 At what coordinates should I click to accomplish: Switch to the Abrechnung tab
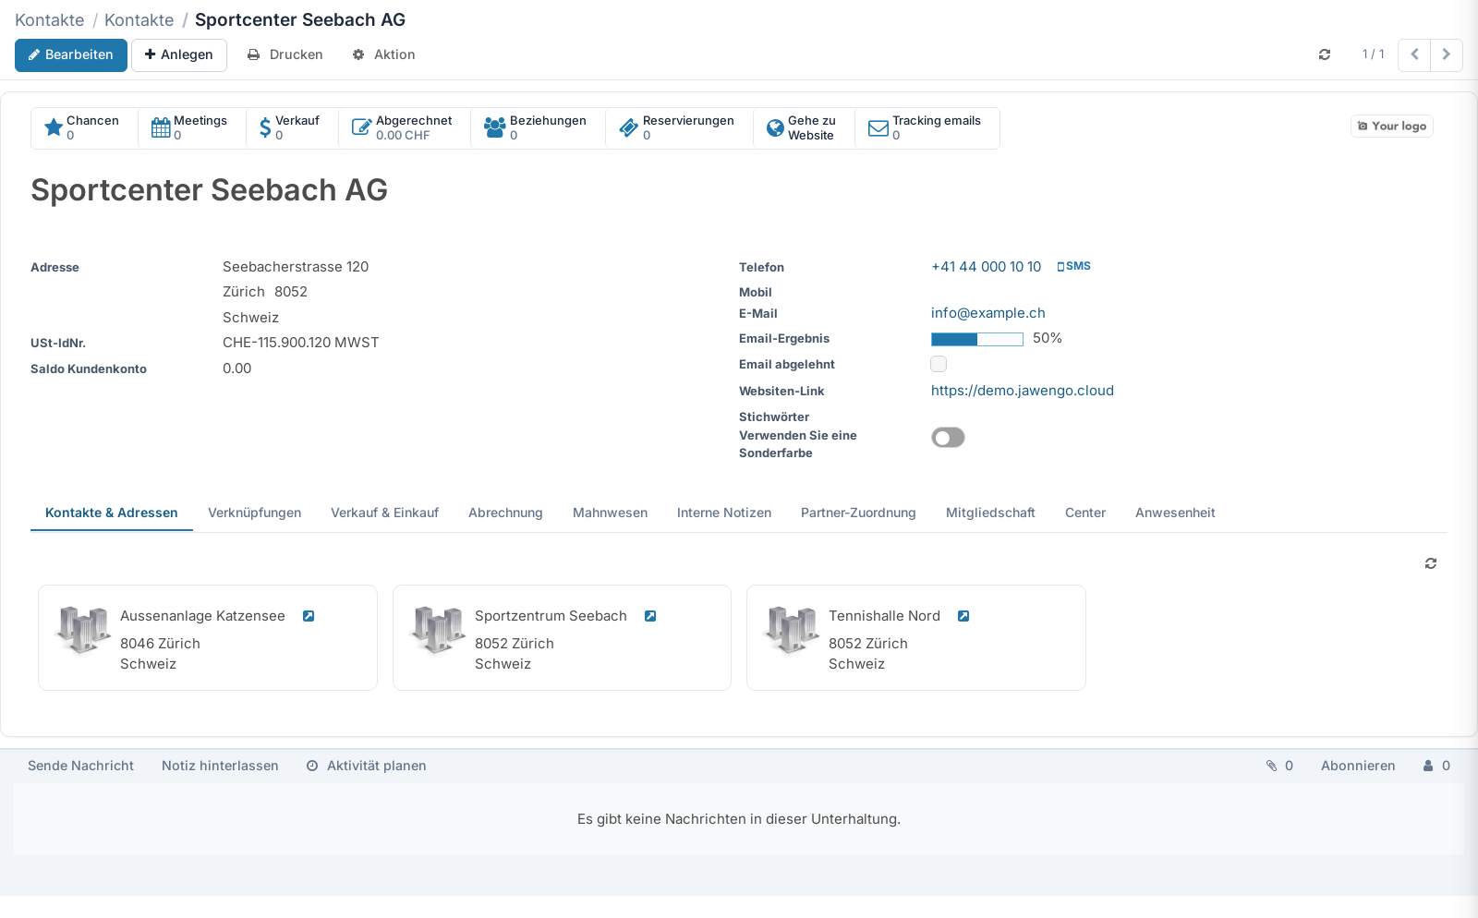click(505, 513)
